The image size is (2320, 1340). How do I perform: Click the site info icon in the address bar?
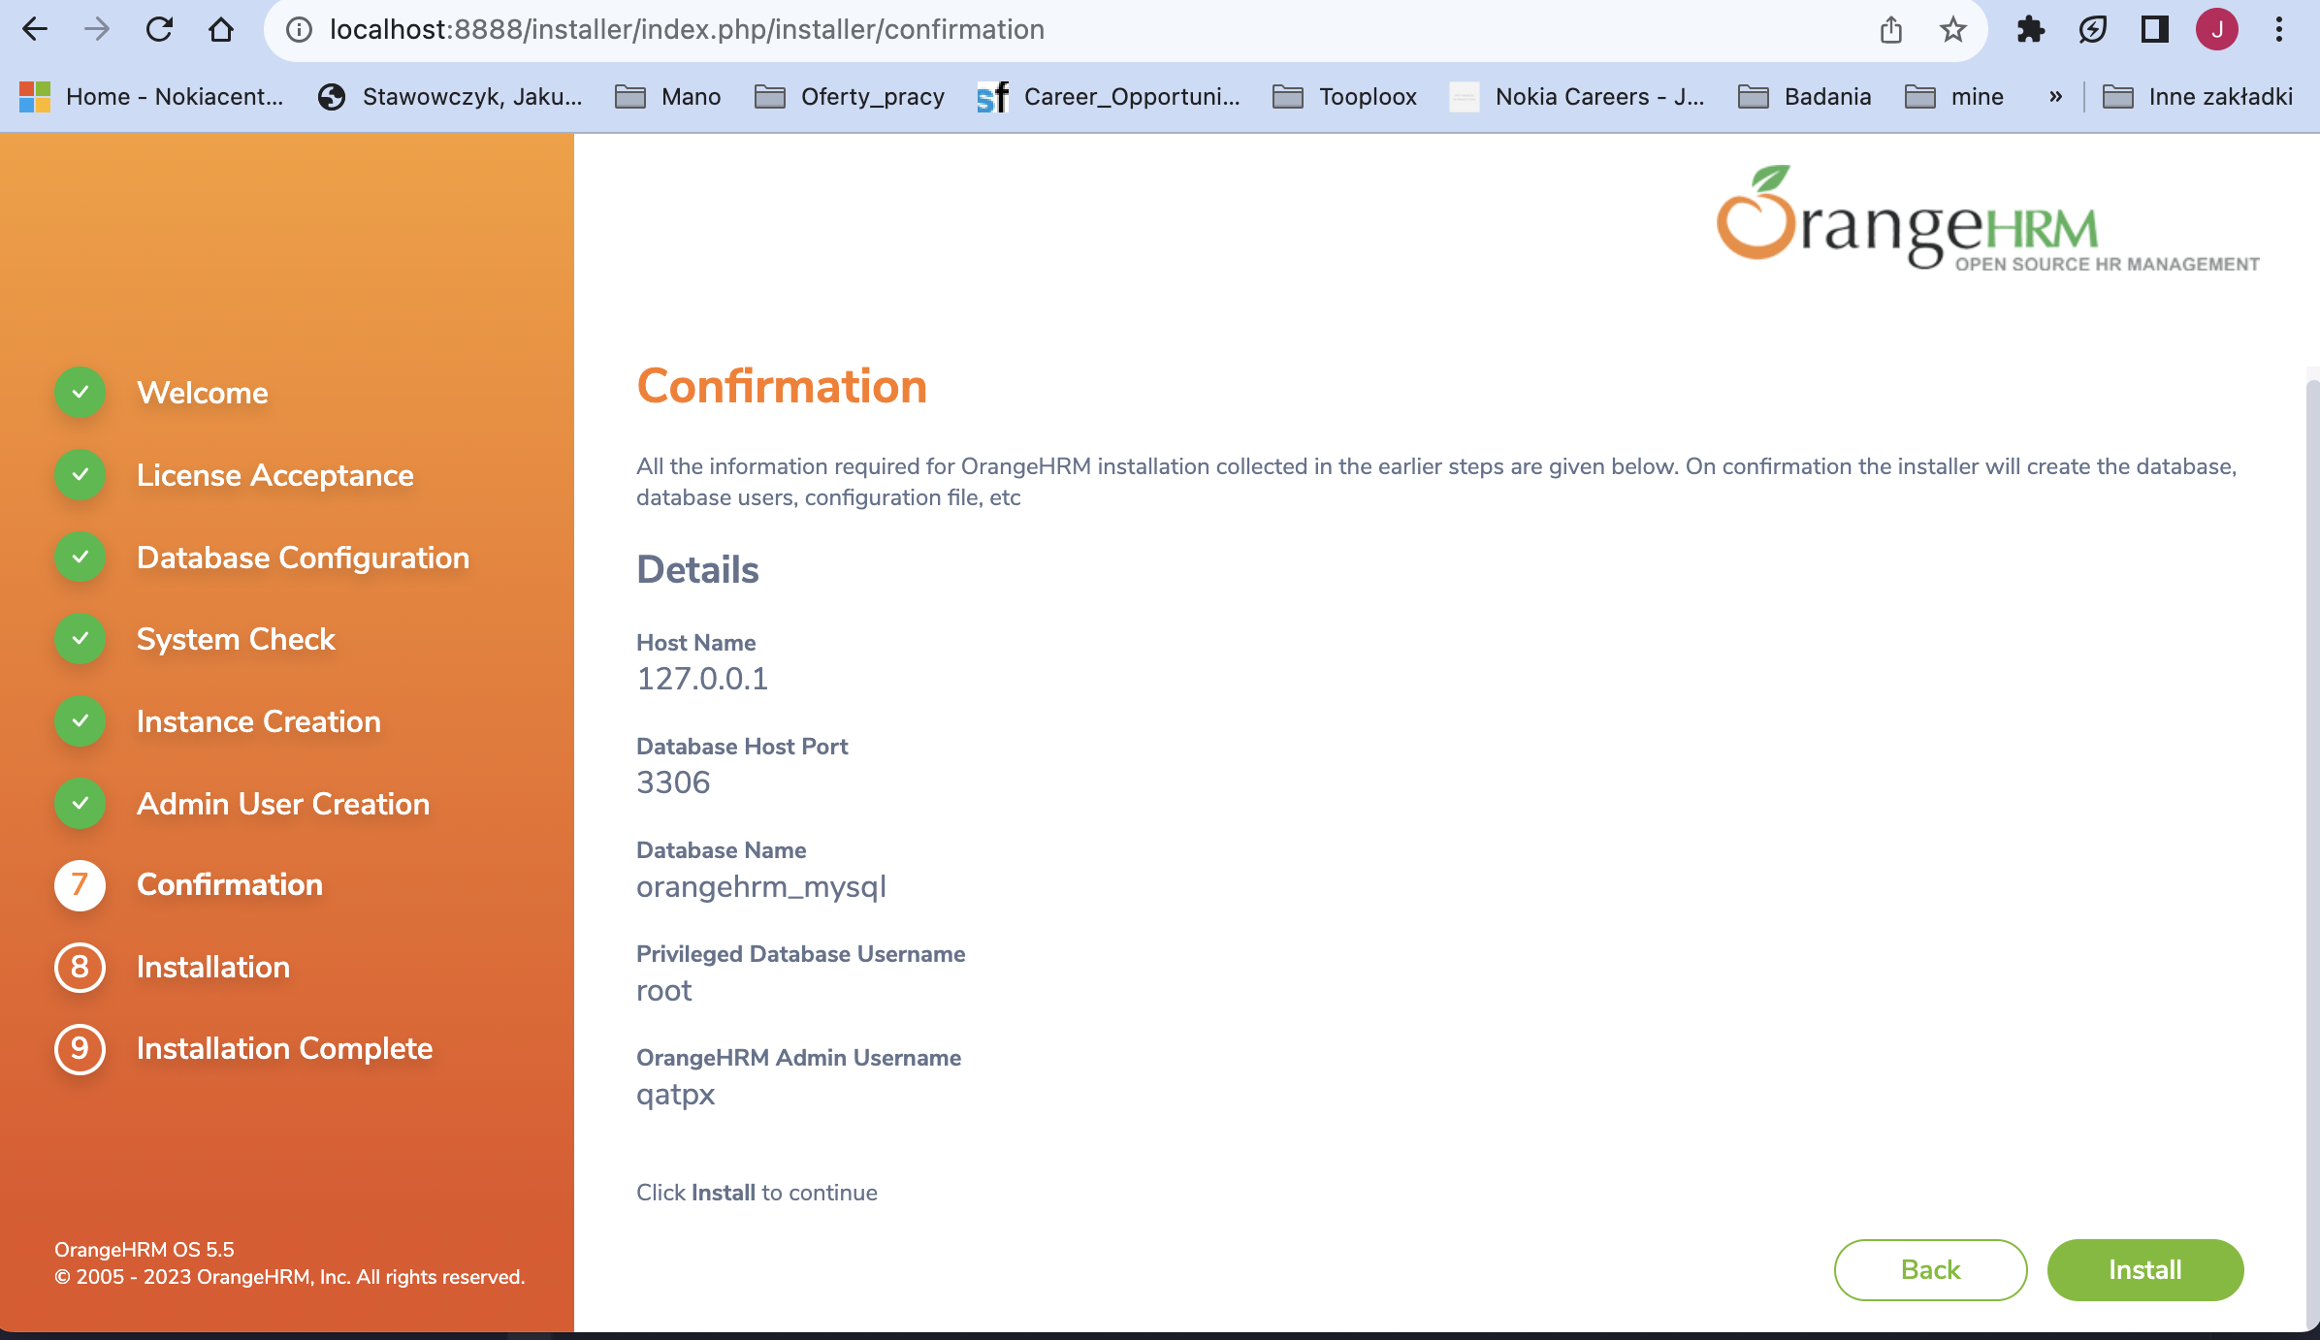click(x=297, y=29)
